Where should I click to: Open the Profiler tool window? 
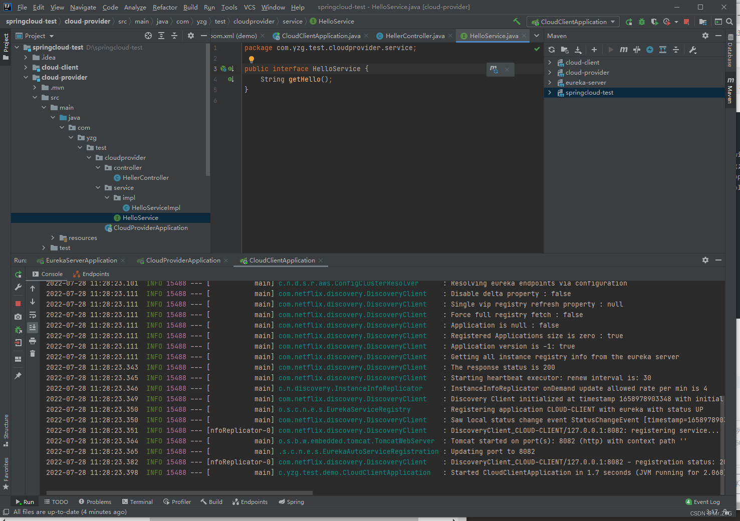tap(177, 502)
